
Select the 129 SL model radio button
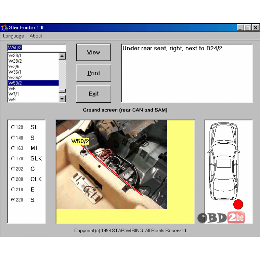(13, 127)
